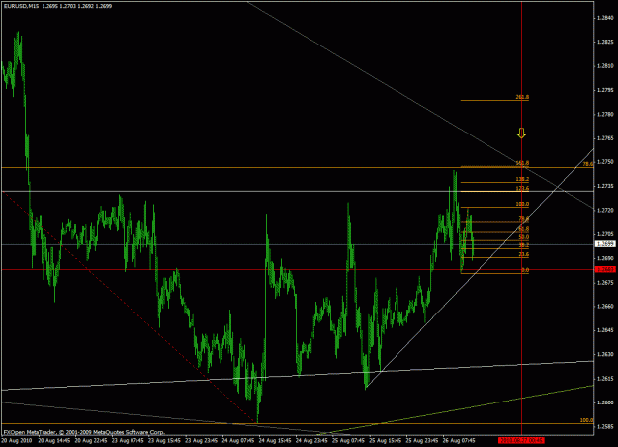
Task: Click the 1.2600 price axis label
Action: [606, 402]
